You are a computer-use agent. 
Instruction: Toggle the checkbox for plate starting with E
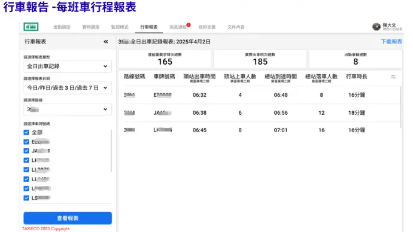click(x=26, y=142)
